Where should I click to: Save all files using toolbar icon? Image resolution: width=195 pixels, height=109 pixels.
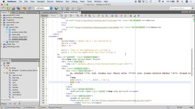point(18,8)
